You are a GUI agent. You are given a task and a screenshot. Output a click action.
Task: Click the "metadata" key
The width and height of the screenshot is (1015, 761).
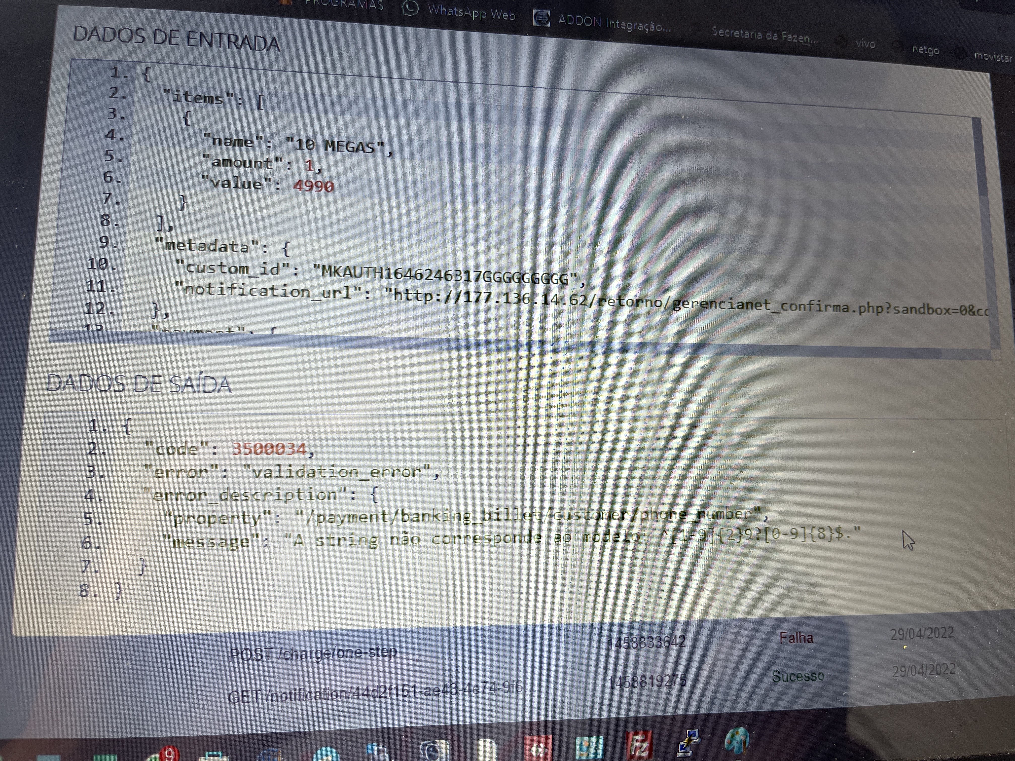click(x=207, y=246)
